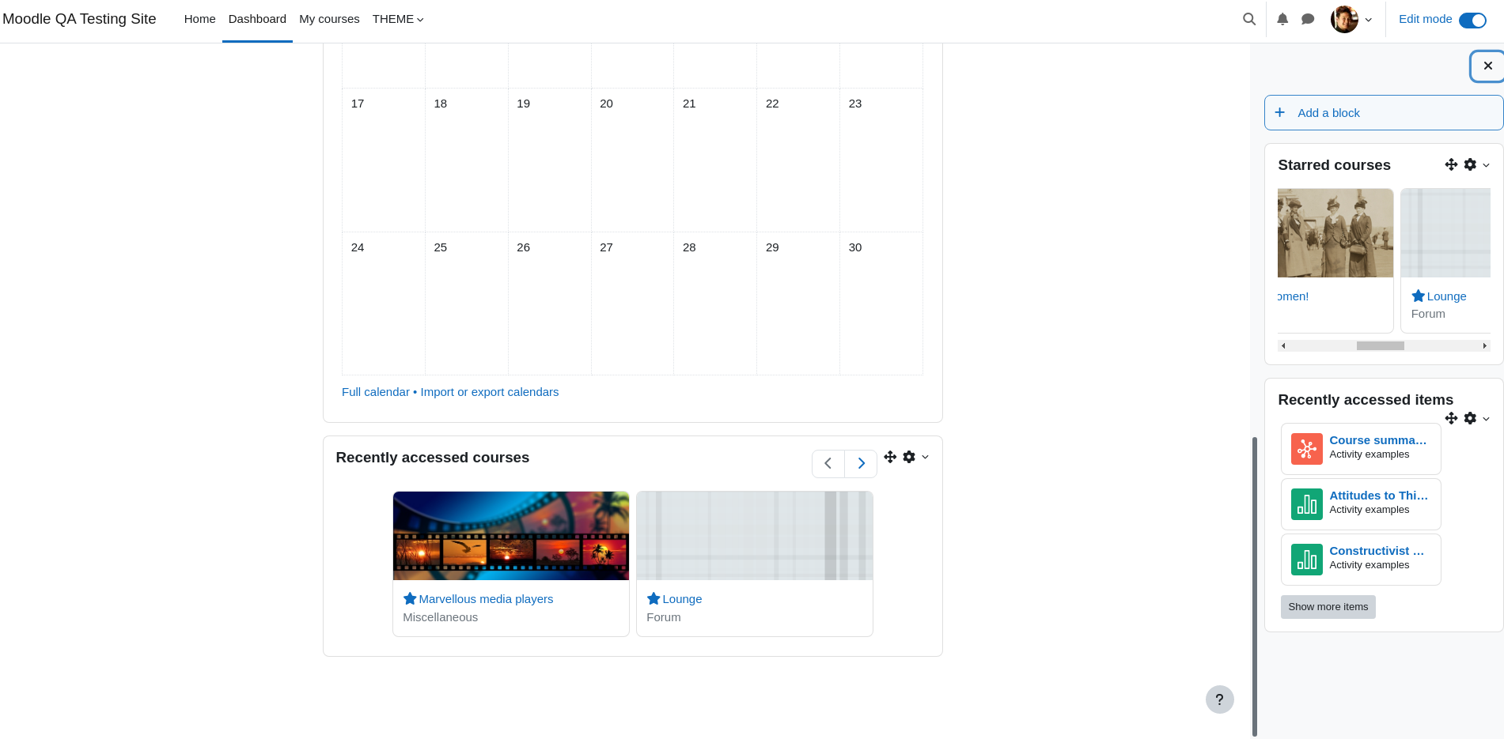
Task: Open Import or export calendars link
Action: point(490,392)
